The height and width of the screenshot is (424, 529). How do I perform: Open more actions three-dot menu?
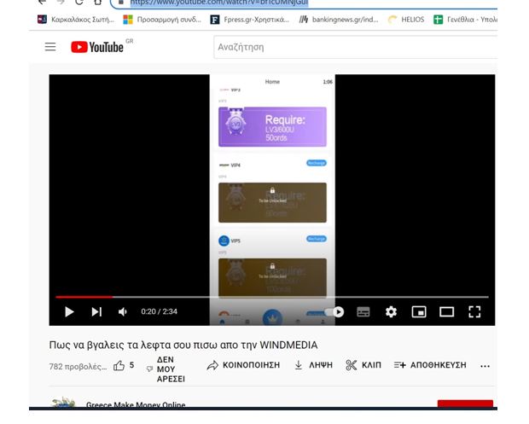485,366
